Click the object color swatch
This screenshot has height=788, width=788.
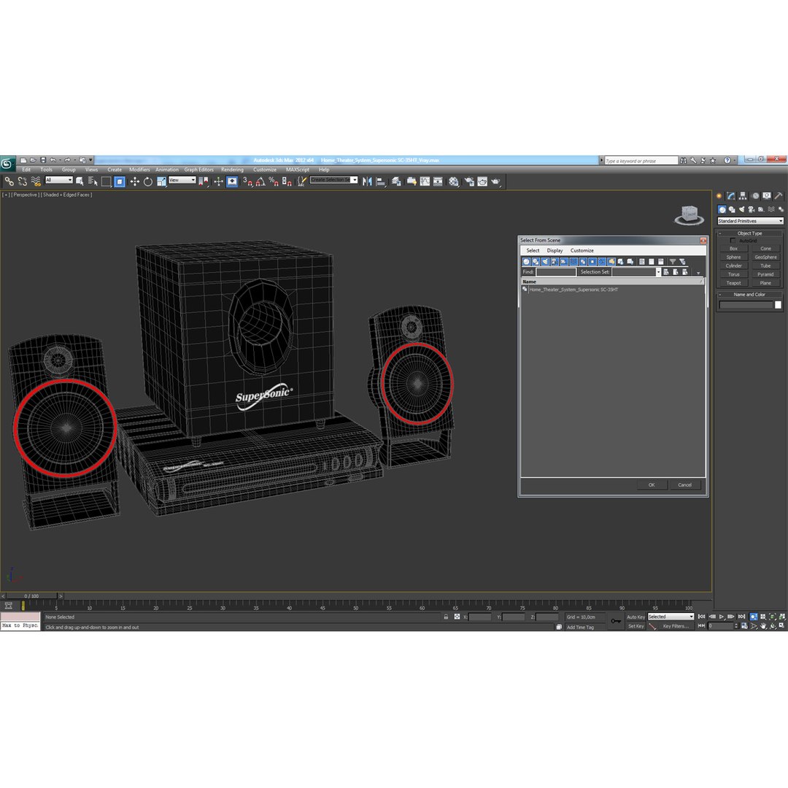[x=778, y=305]
